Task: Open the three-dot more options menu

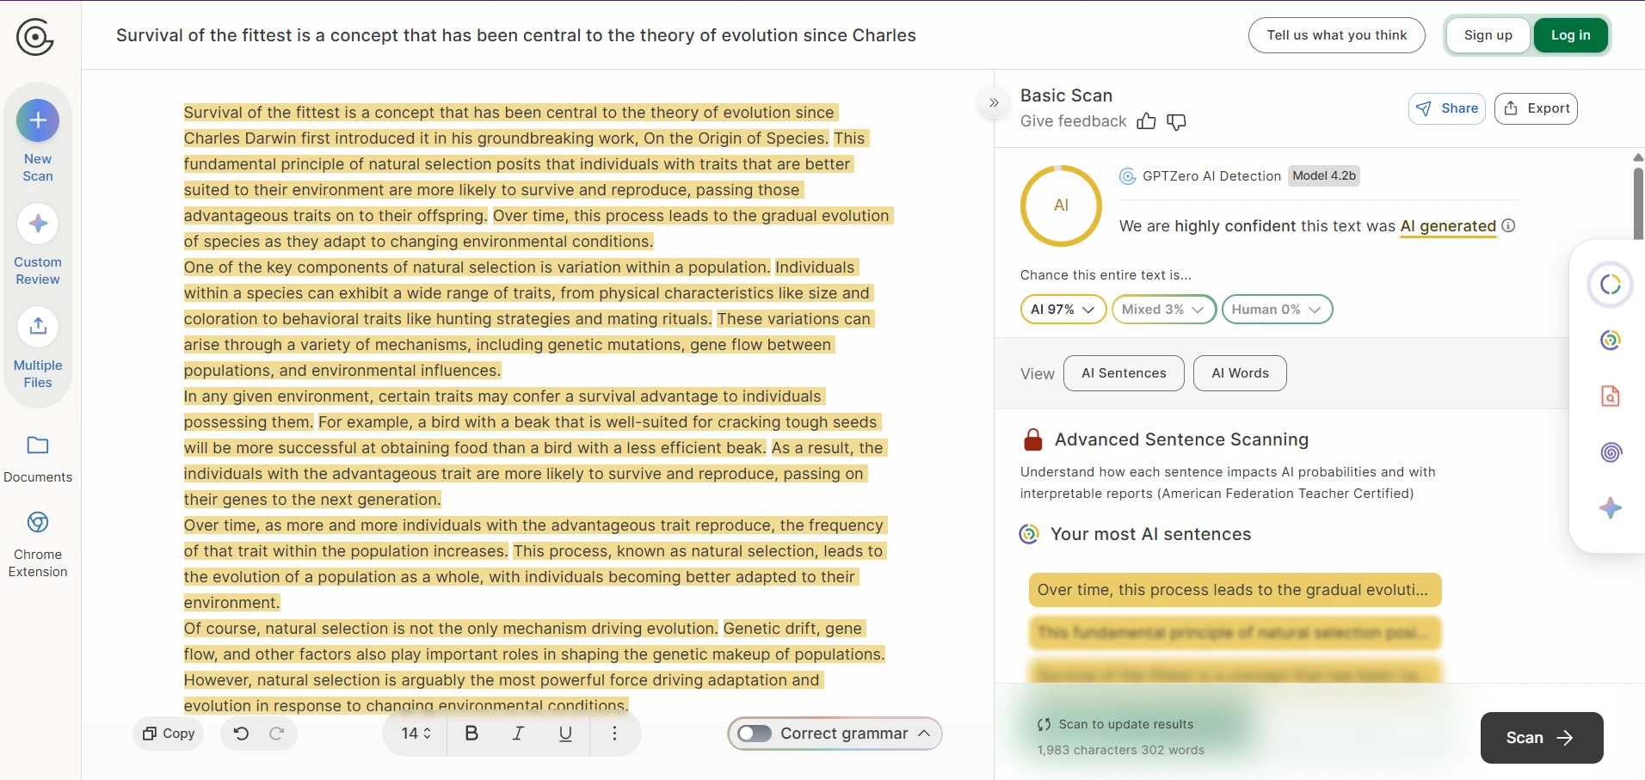Action: pyautogui.click(x=614, y=734)
